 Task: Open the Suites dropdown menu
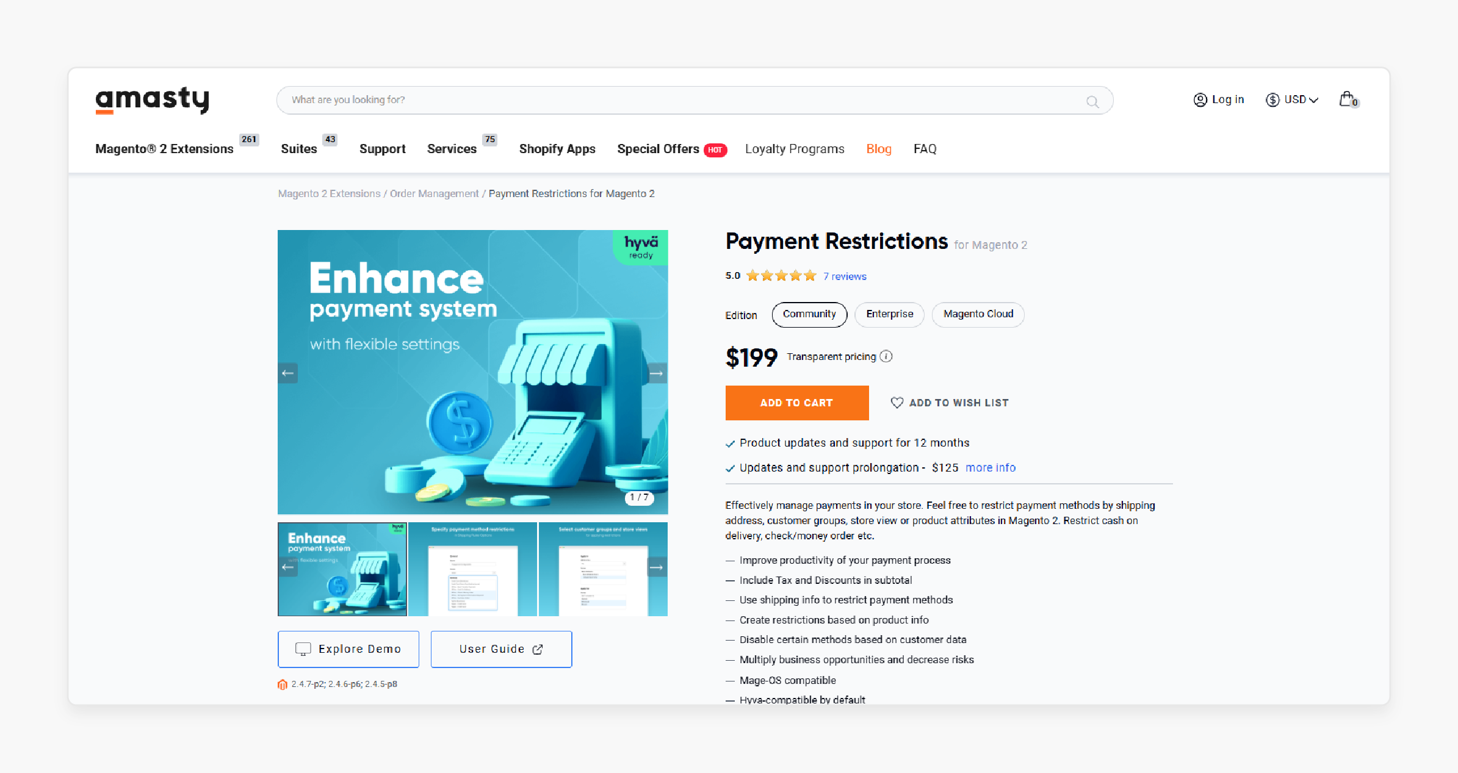click(x=299, y=149)
